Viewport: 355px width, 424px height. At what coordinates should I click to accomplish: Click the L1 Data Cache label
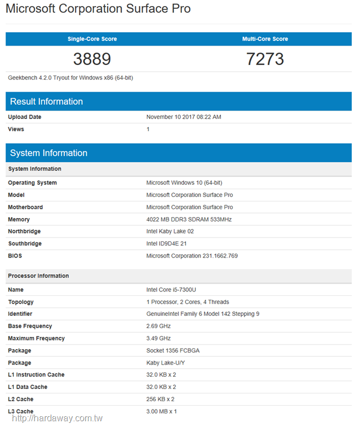tap(28, 387)
